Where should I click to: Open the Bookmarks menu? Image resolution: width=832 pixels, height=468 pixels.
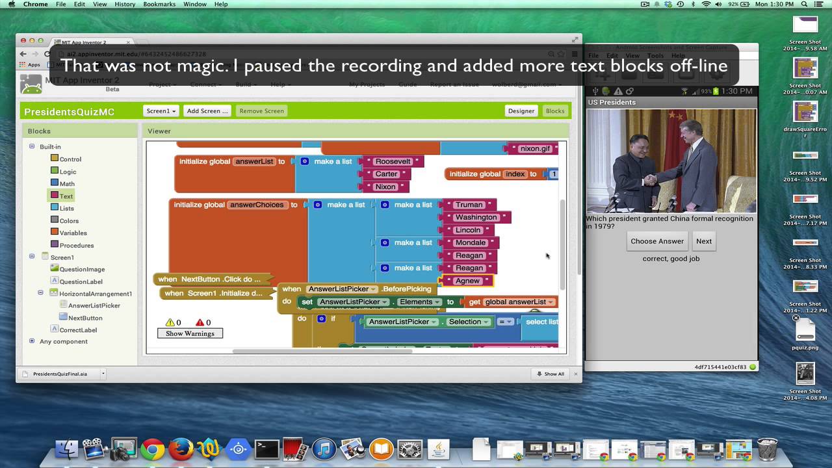click(x=159, y=4)
